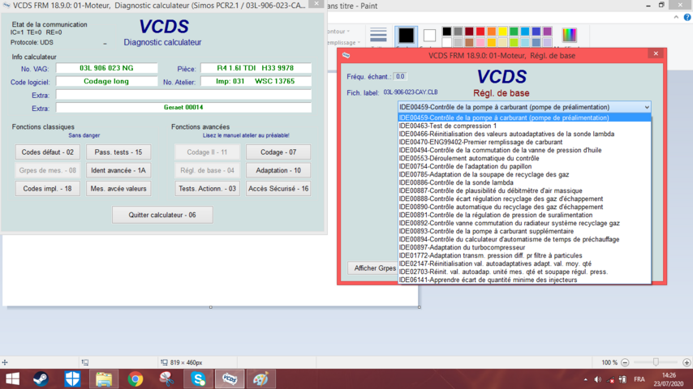This screenshot has width=693, height=389.
Task: Click the Code logiciel field
Action: point(106,81)
